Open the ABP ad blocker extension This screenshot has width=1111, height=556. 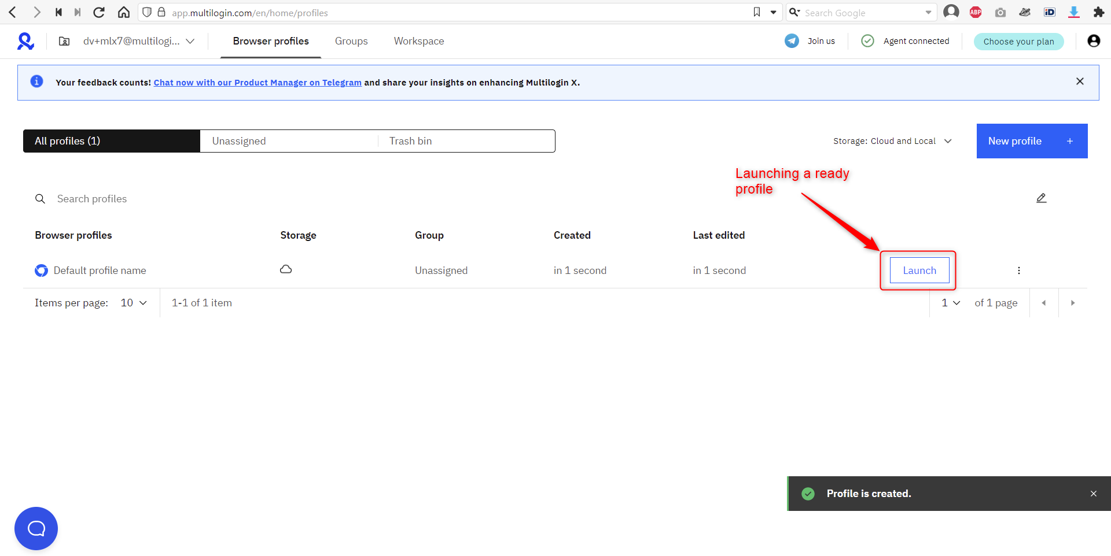click(x=976, y=12)
